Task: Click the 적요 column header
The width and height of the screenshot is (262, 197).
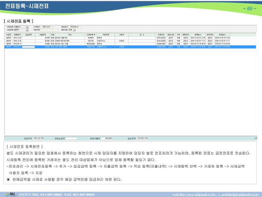Action: (70, 35)
